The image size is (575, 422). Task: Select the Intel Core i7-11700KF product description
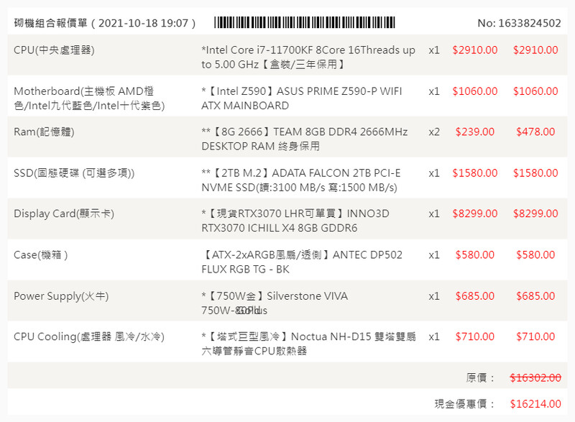308,58
